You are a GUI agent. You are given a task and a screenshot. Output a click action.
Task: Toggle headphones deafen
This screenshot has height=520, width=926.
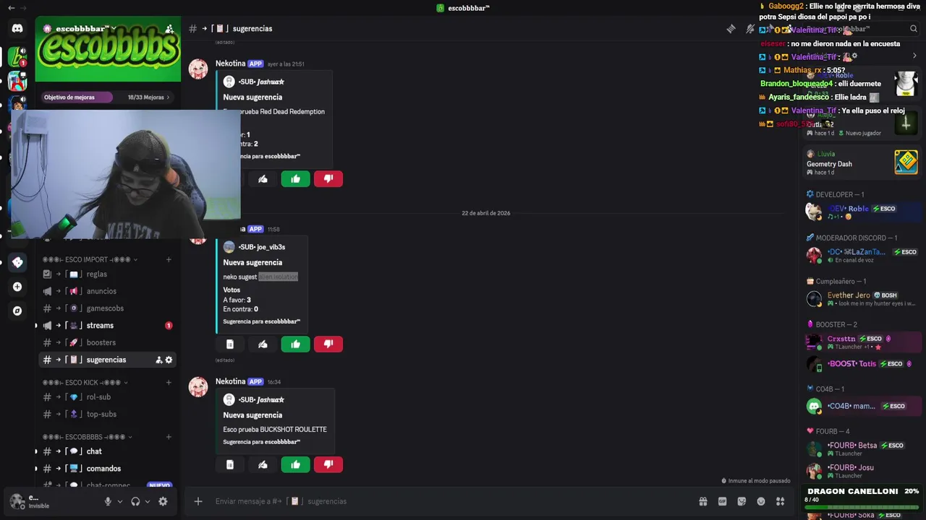click(135, 501)
